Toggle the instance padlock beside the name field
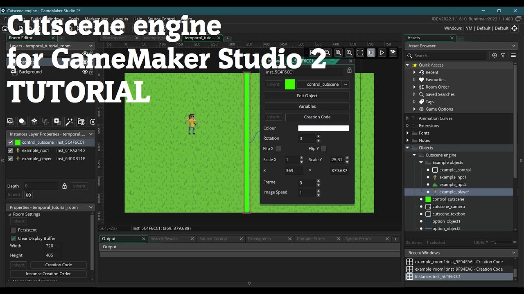 (349, 71)
